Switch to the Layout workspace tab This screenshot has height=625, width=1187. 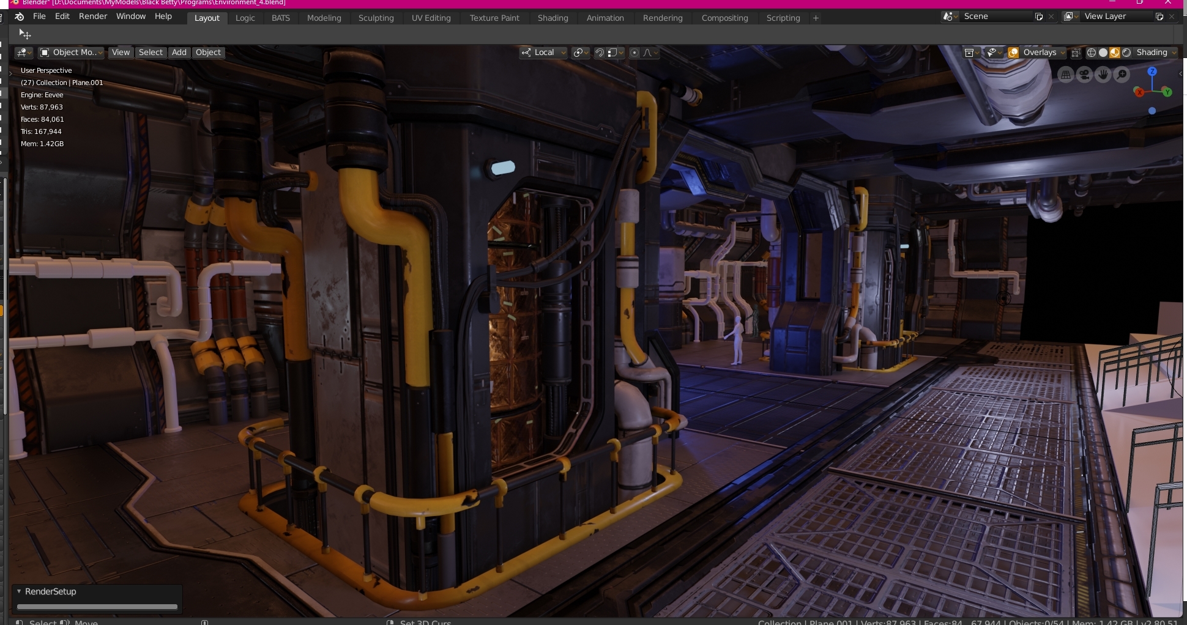click(x=207, y=18)
